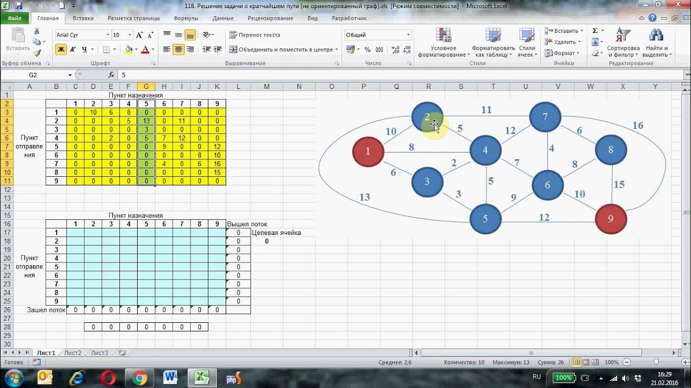This screenshot has height=388, width=691.
Task: Open Find and Select (Найти и выделить)
Action: (656, 43)
